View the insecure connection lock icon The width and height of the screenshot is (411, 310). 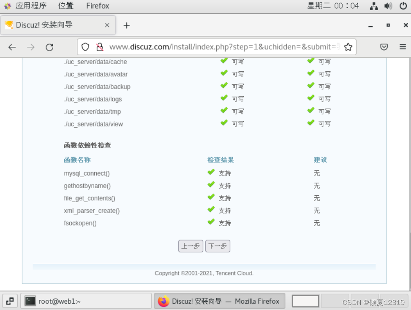coord(100,47)
